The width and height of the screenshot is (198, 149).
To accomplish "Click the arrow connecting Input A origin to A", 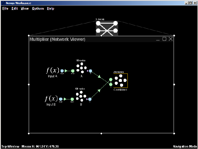I will (66, 71).
